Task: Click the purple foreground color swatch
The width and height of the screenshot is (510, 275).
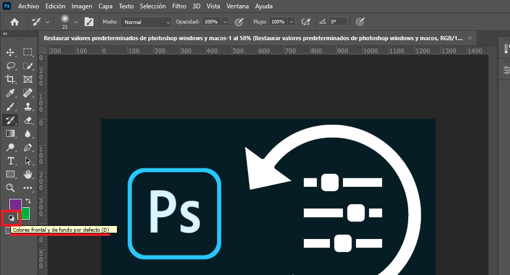Action: click(x=14, y=204)
